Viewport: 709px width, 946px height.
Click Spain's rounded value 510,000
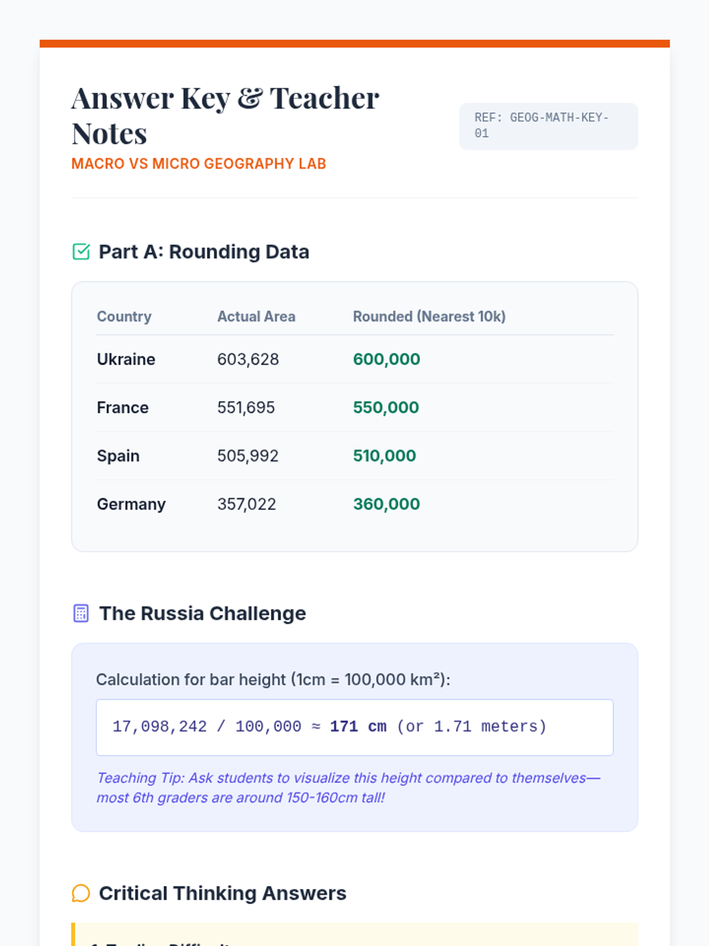[x=384, y=456]
